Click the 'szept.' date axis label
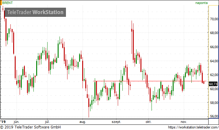 116,122
